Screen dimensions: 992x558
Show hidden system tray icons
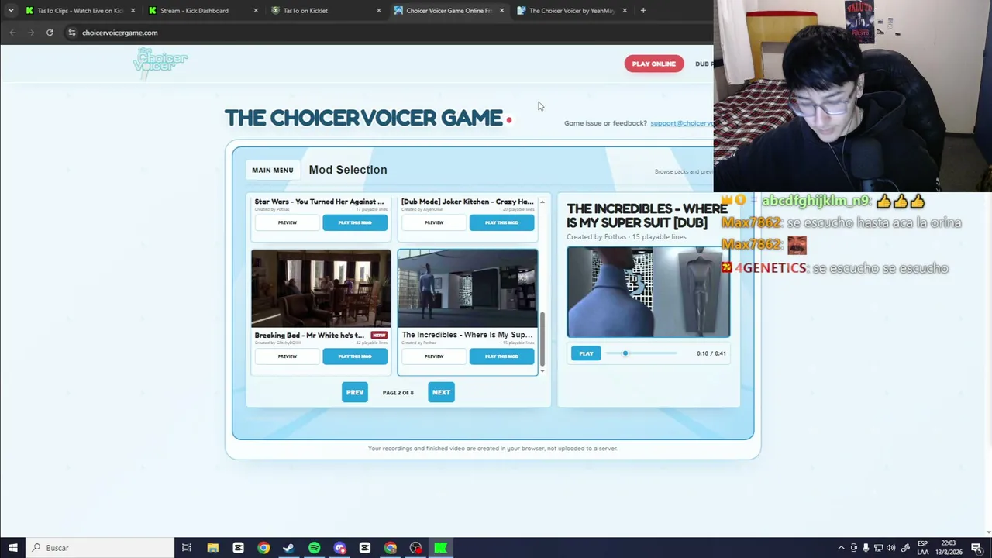pos(841,548)
